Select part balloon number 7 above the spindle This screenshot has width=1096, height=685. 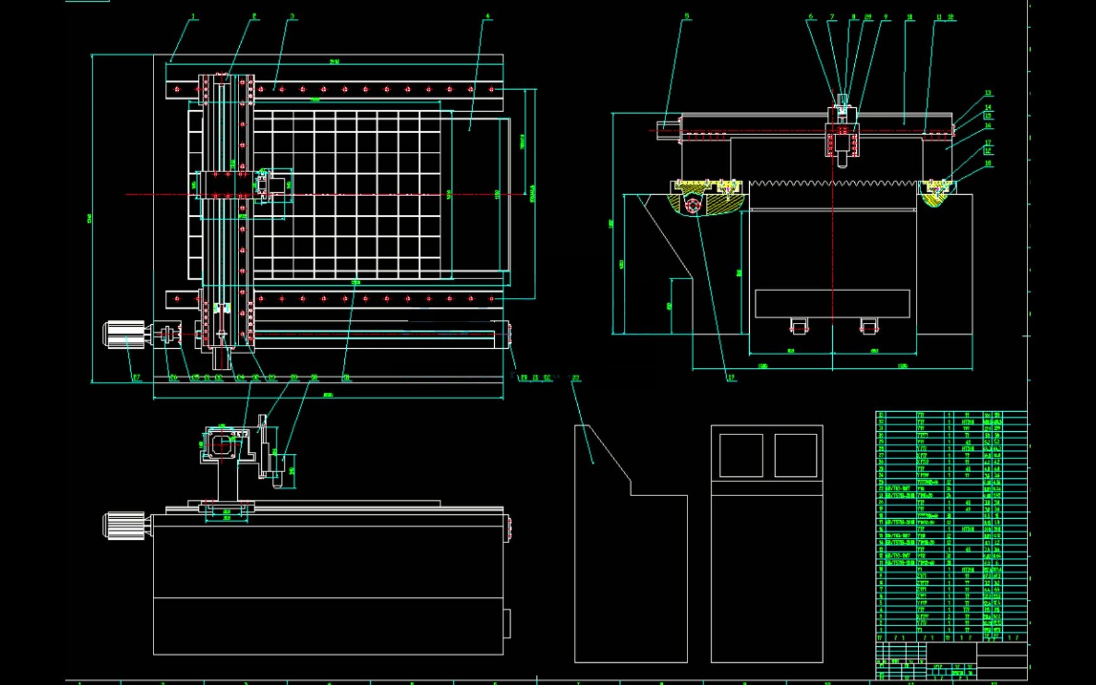click(x=832, y=17)
